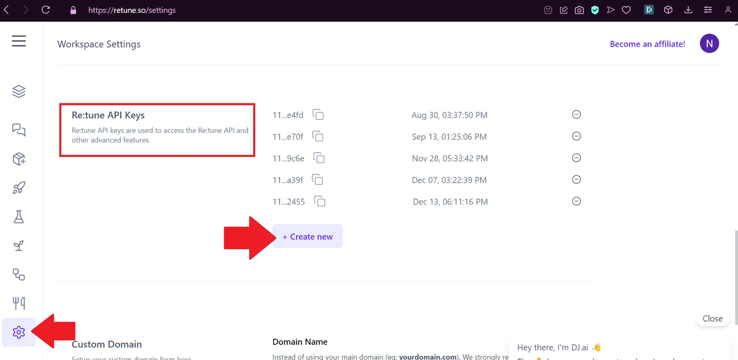Select the key text 11...e70f
This screenshot has height=360, width=738.
click(288, 137)
